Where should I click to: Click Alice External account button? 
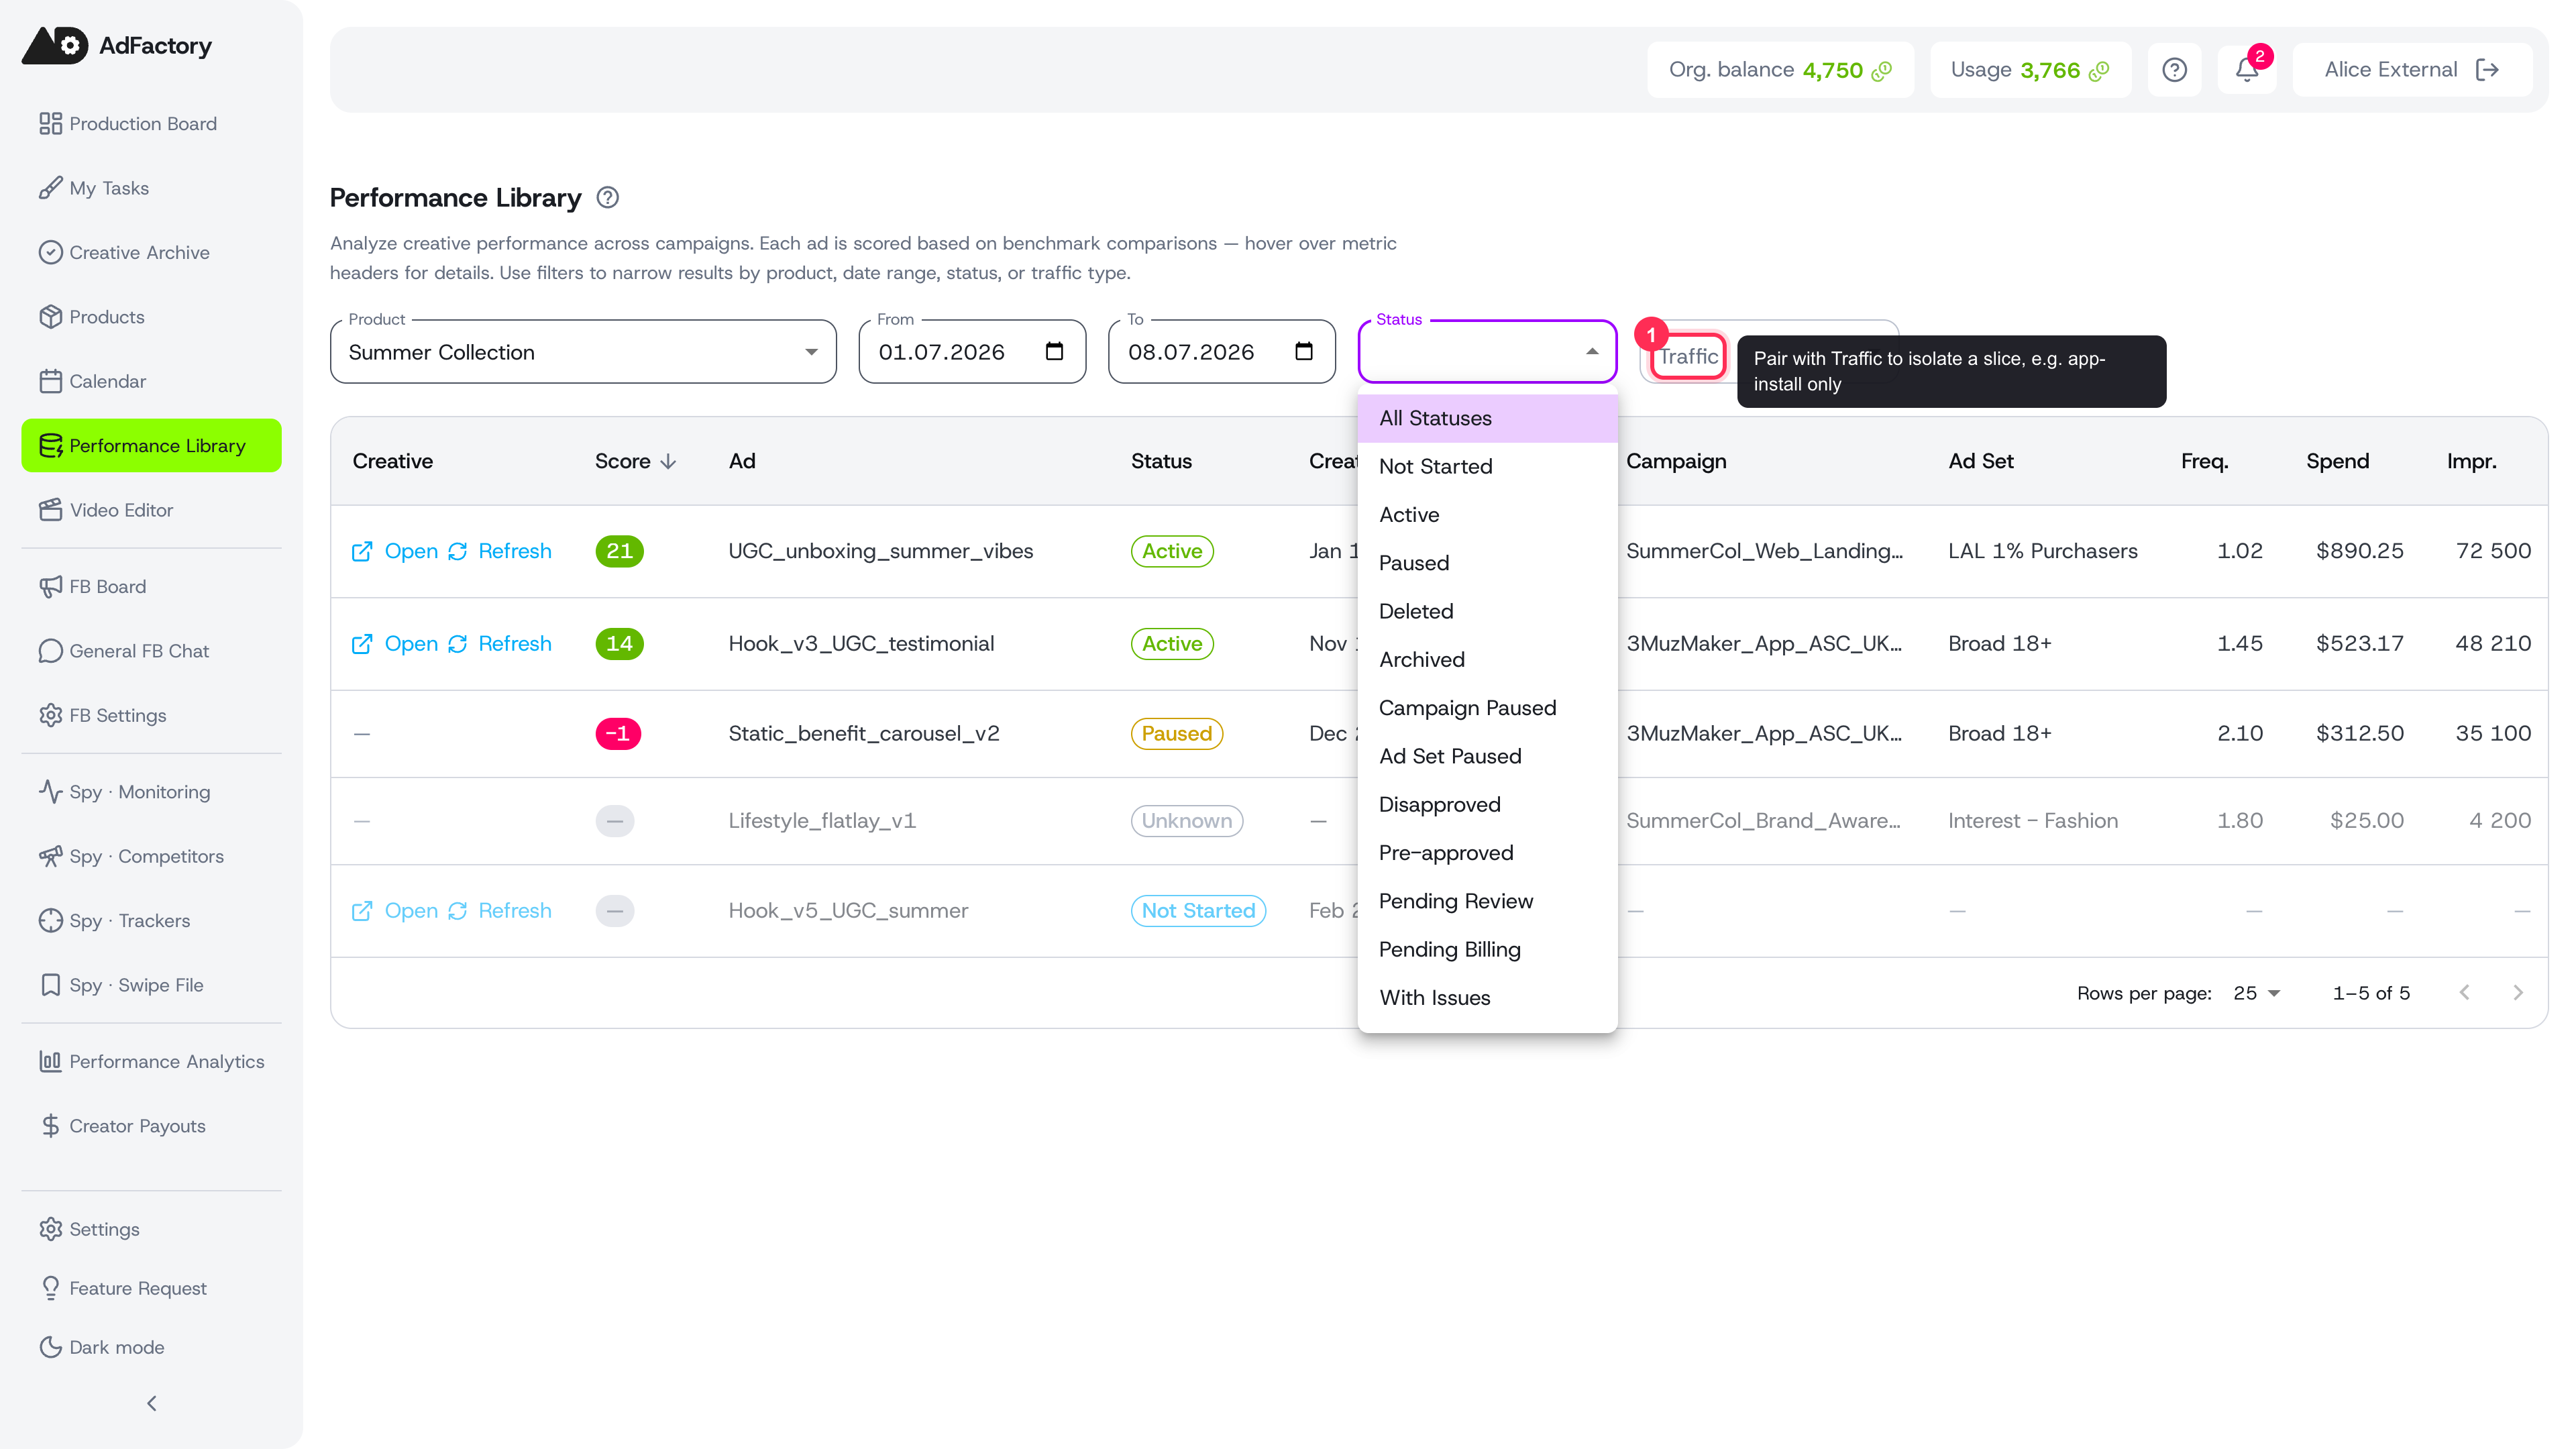pyautogui.click(x=2411, y=70)
